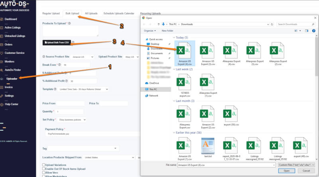This screenshot has height=177, width=319.
Task: Open the Organize menu
Action: coord(150,31)
